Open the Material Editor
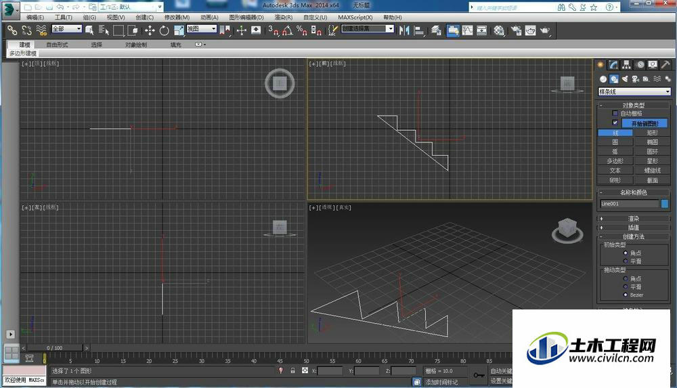 (x=499, y=30)
